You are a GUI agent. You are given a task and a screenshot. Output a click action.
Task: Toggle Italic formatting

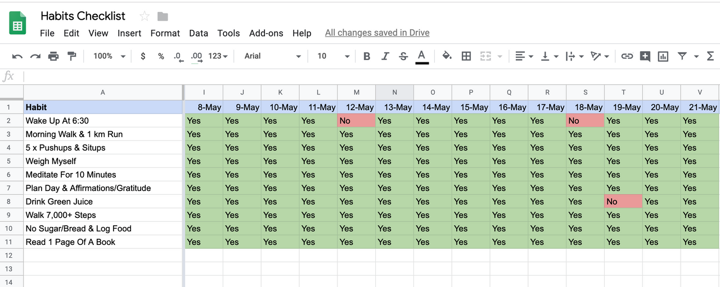pos(385,56)
